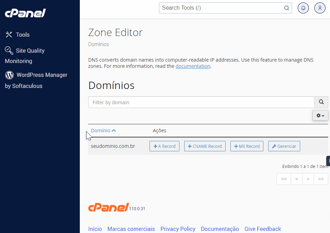Select the seudominio.com.br domain text
The image size is (330, 233).
(113, 146)
